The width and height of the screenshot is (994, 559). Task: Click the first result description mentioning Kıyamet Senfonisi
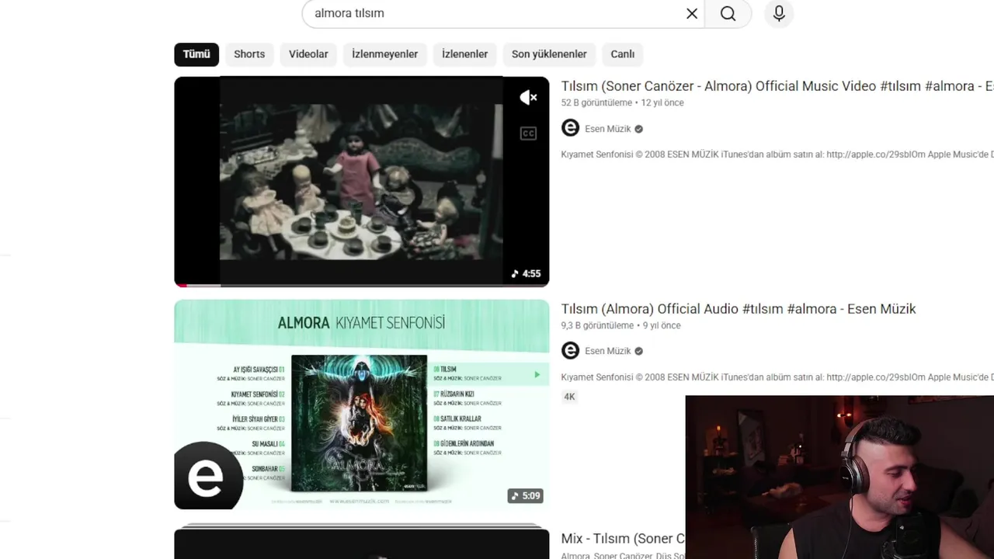(777, 155)
